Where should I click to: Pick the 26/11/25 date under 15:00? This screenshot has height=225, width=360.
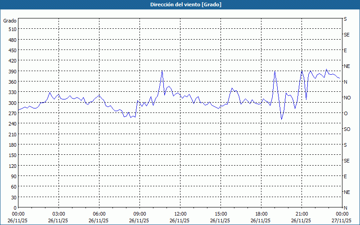pyautogui.click(x=220, y=220)
